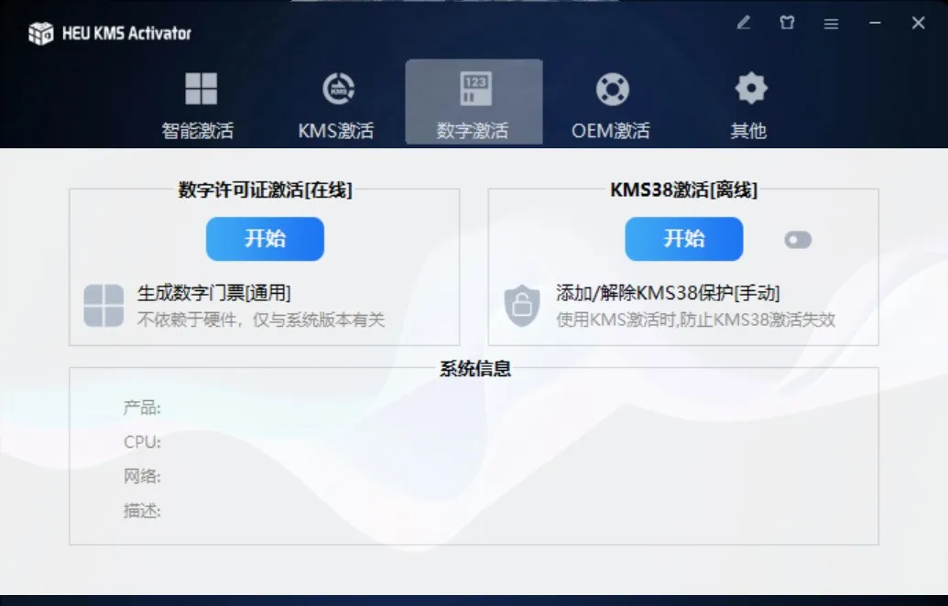Click the HEU KMS Activator cube logo
Viewport: 948px width, 606px height.
[x=41, y=33]
